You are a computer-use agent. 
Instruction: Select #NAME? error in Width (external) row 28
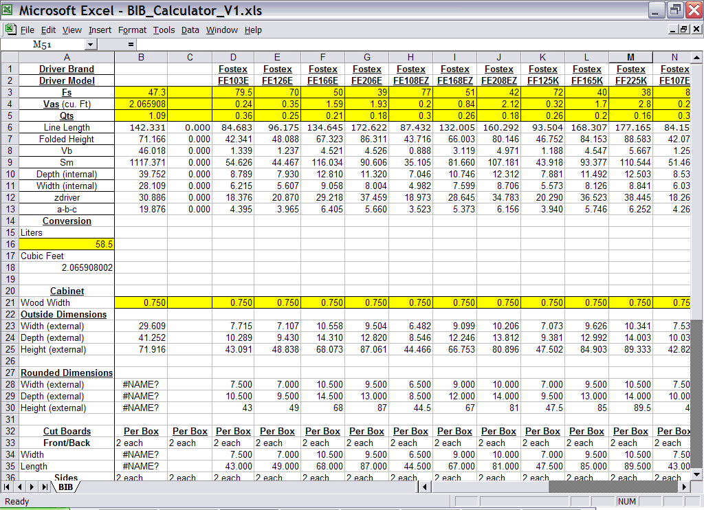141,384
